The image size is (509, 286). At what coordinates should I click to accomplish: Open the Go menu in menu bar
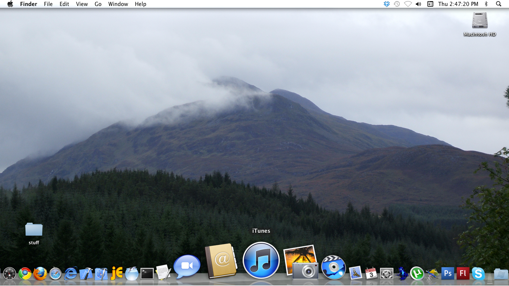(98, 4)
